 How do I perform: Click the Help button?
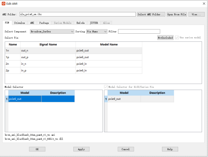(170, 149)
